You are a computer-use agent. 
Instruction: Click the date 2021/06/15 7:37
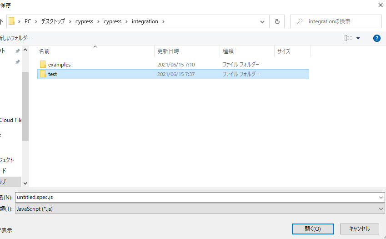(x=176, y=74)
